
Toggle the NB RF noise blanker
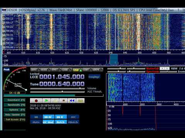tap(48, 117)
